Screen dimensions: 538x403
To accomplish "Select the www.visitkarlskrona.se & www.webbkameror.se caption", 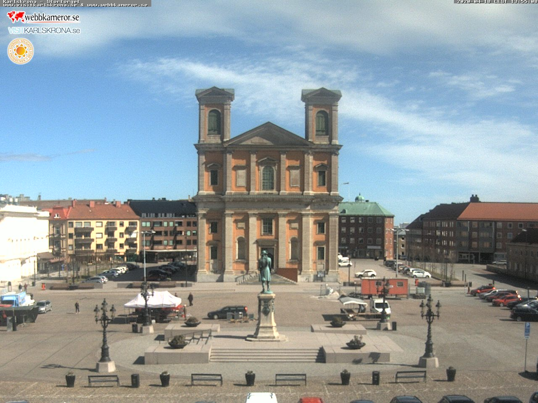I will [75, 5].
